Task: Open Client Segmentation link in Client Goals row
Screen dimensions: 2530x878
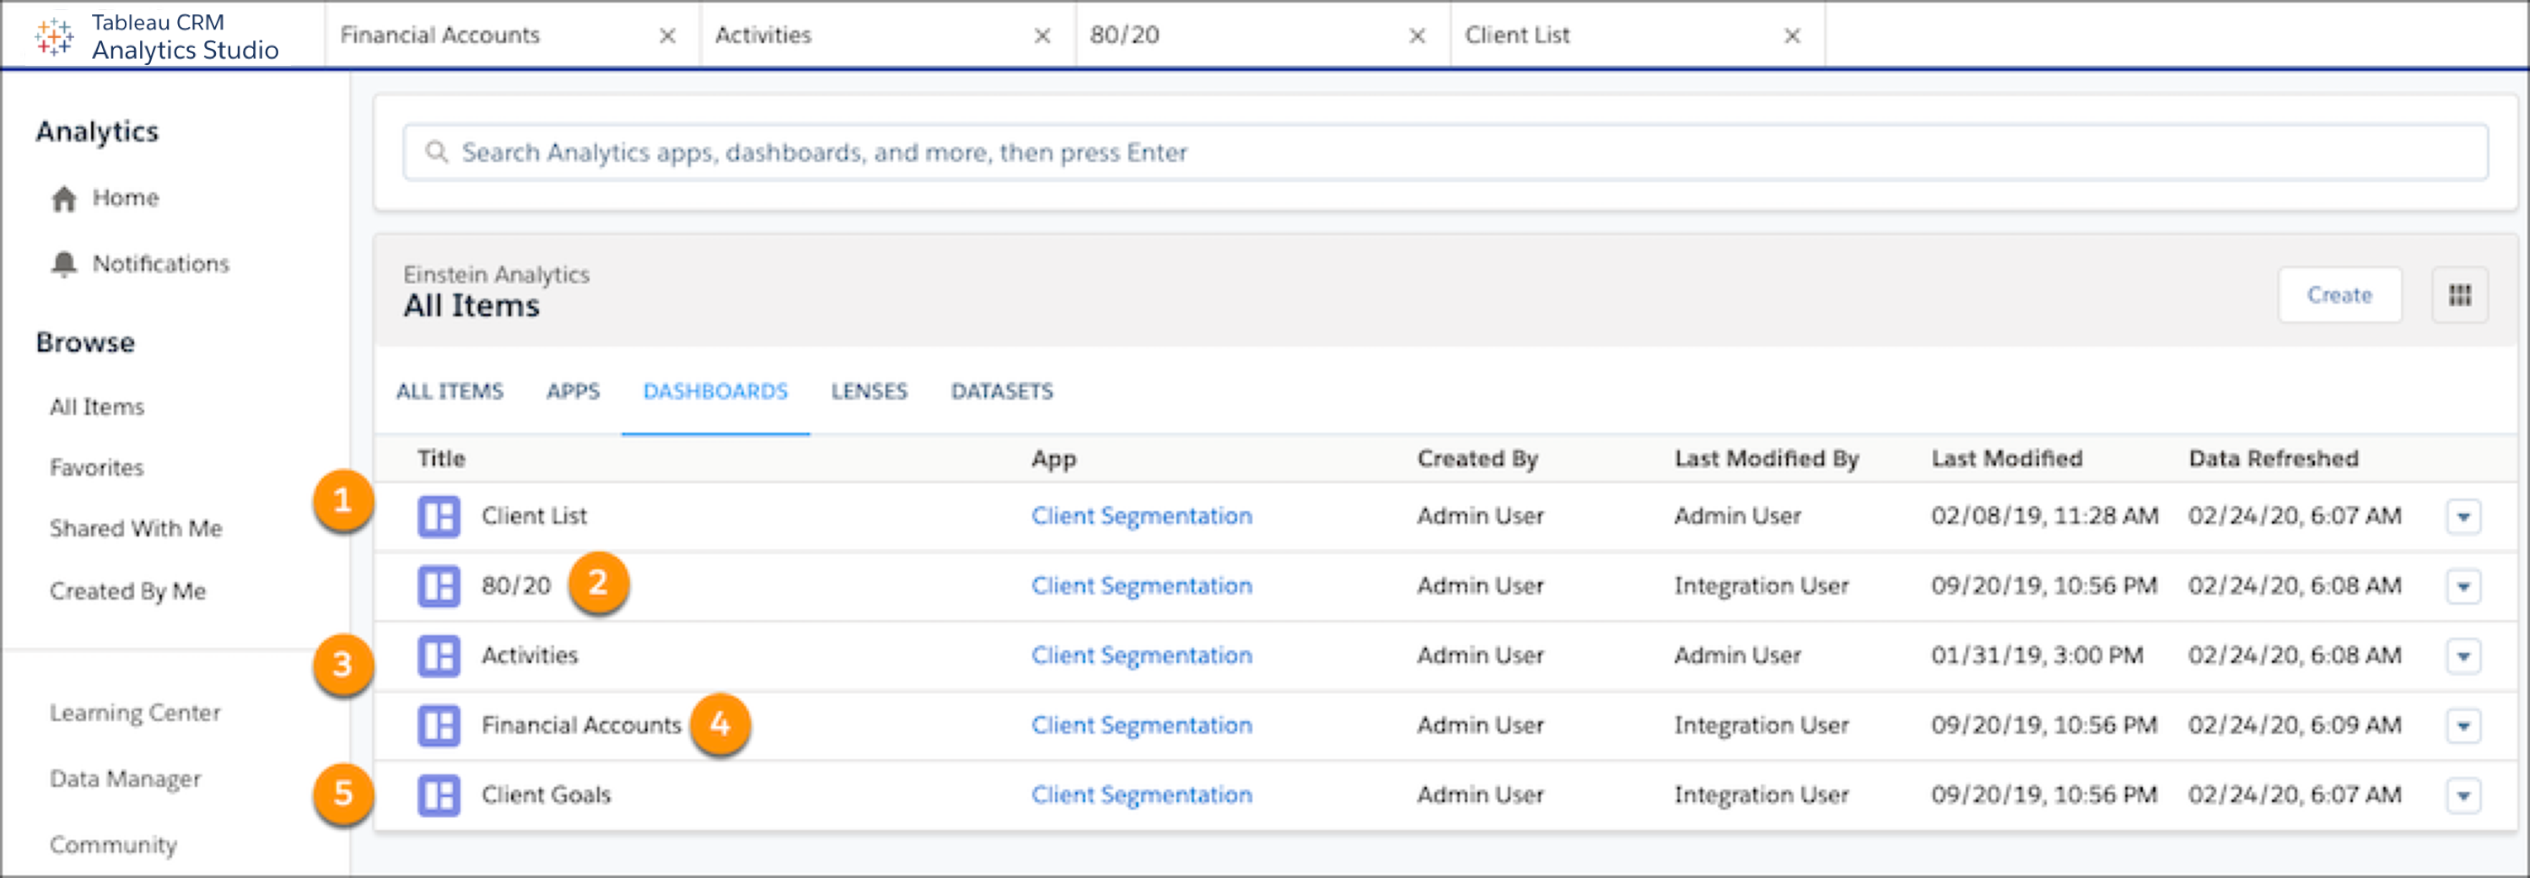Action: 1141,795
